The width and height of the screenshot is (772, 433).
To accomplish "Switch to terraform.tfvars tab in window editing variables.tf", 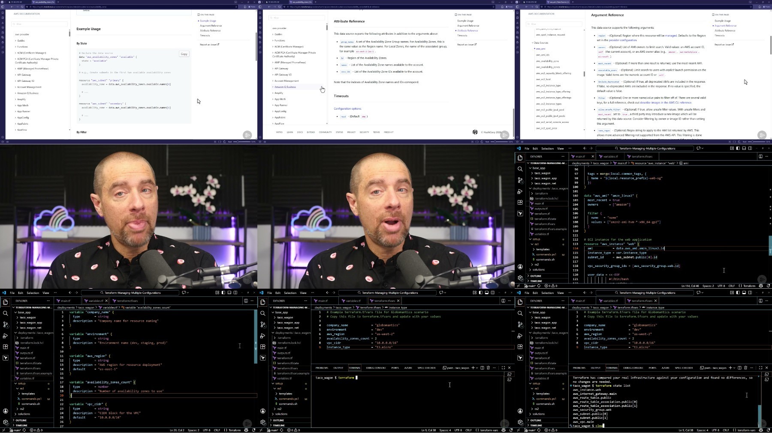I will coord(127,301).
